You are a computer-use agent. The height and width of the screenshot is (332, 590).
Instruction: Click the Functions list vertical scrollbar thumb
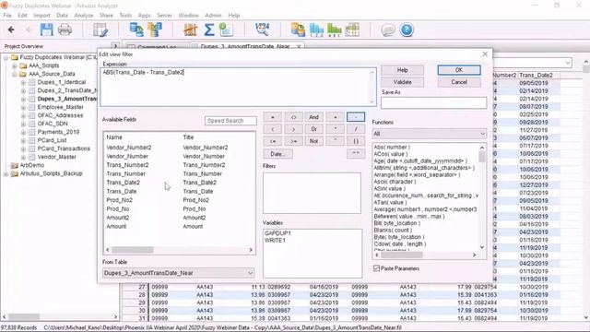pos(482,157)
